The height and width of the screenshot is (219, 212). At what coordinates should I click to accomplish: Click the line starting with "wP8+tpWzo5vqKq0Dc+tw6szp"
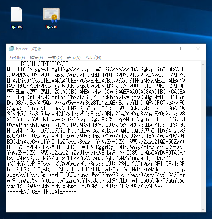click(96, 180)
